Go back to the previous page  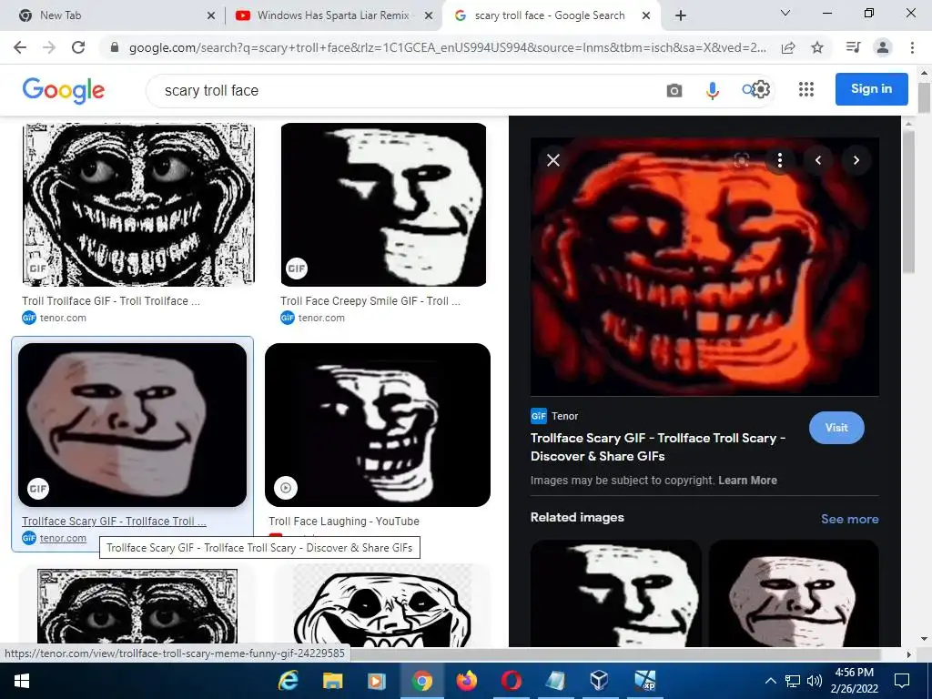[x=20, y=47]
